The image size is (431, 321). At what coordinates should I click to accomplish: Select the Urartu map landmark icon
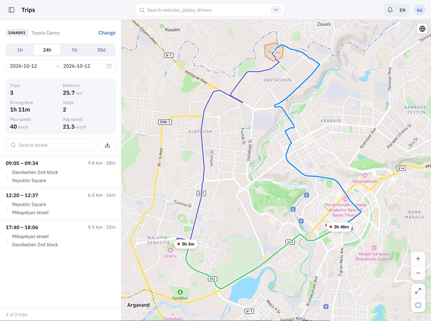pyautogui.click(x=170, y=250)
